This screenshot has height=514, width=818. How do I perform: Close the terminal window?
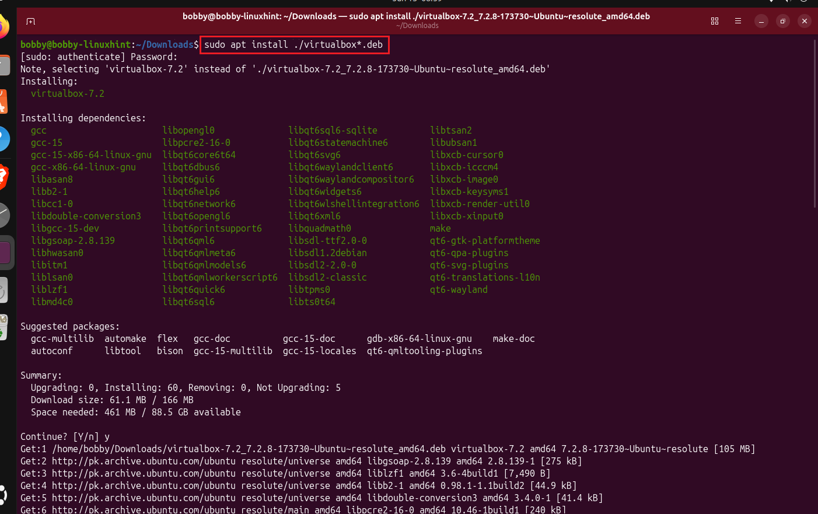pyautogui.click(x=805, y=21)
